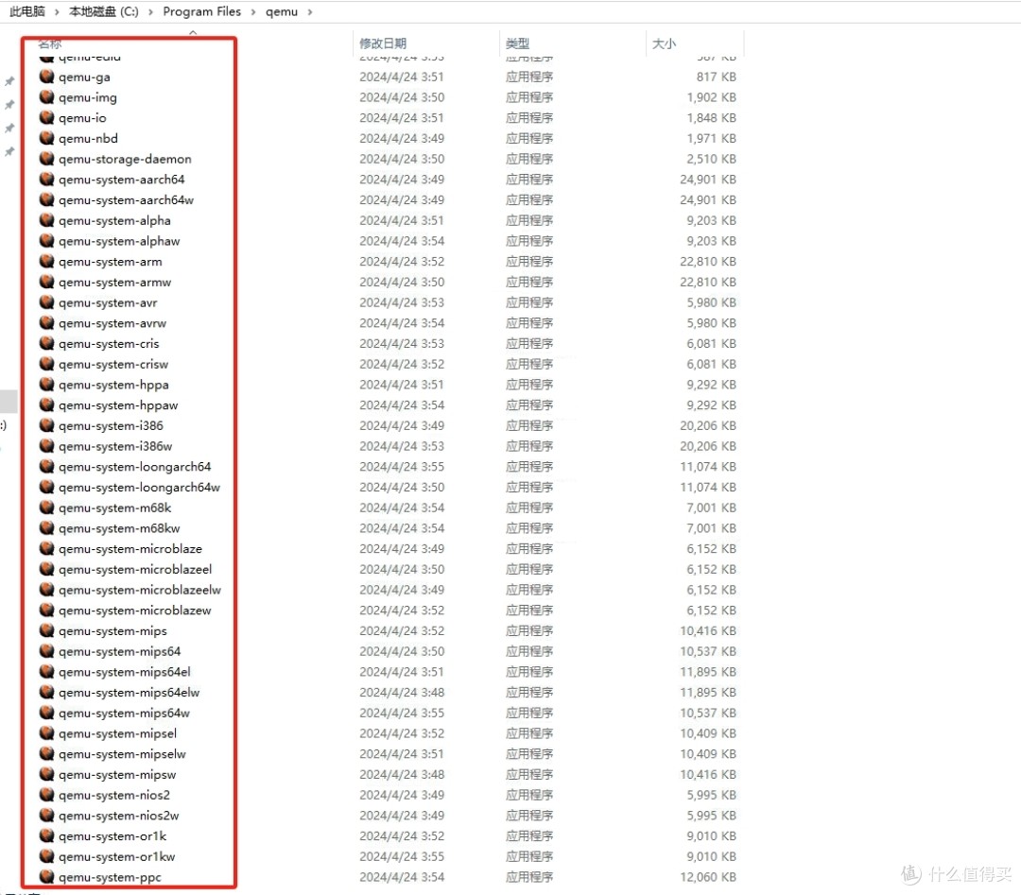Select file named qemu-system-alphaw

point(119,241)
